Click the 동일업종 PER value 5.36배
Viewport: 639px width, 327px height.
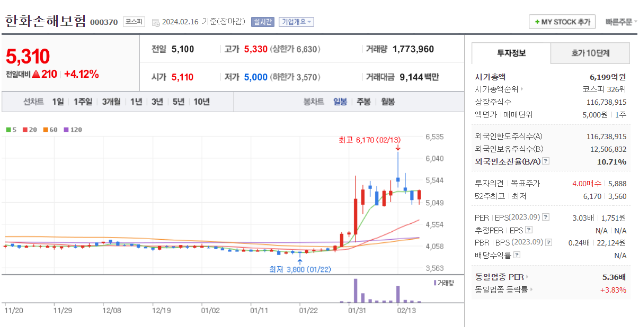pos(615,277)
